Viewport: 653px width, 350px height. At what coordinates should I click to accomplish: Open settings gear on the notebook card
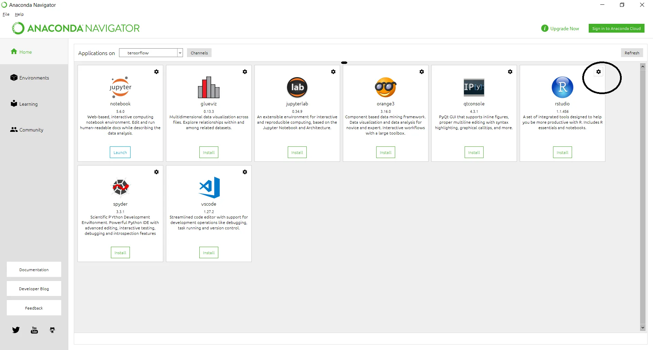point(156,72)
